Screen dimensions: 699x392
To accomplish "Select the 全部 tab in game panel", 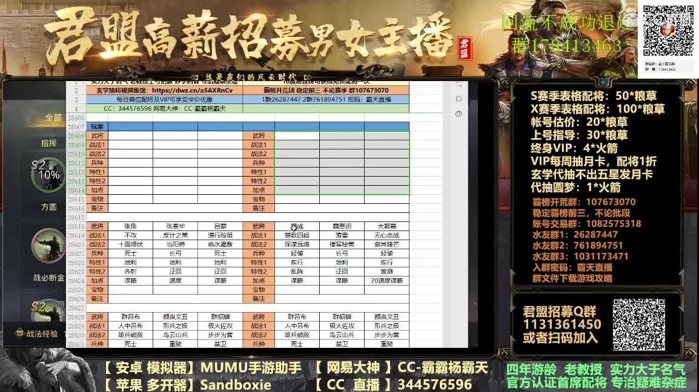I will [x=53, y=117].
